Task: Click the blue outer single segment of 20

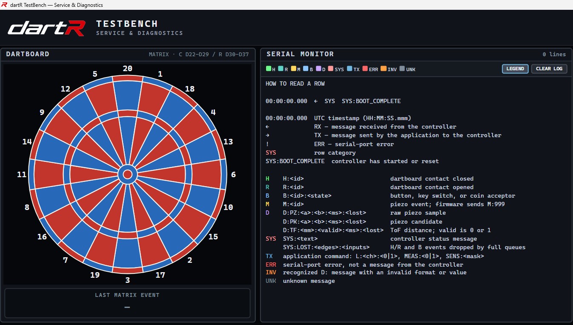Action: coord(127,95)
